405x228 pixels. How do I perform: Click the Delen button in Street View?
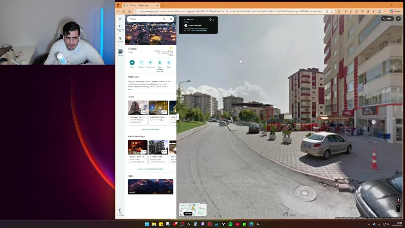click(387, 19)
